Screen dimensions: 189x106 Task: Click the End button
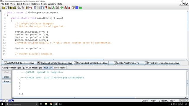6,72
